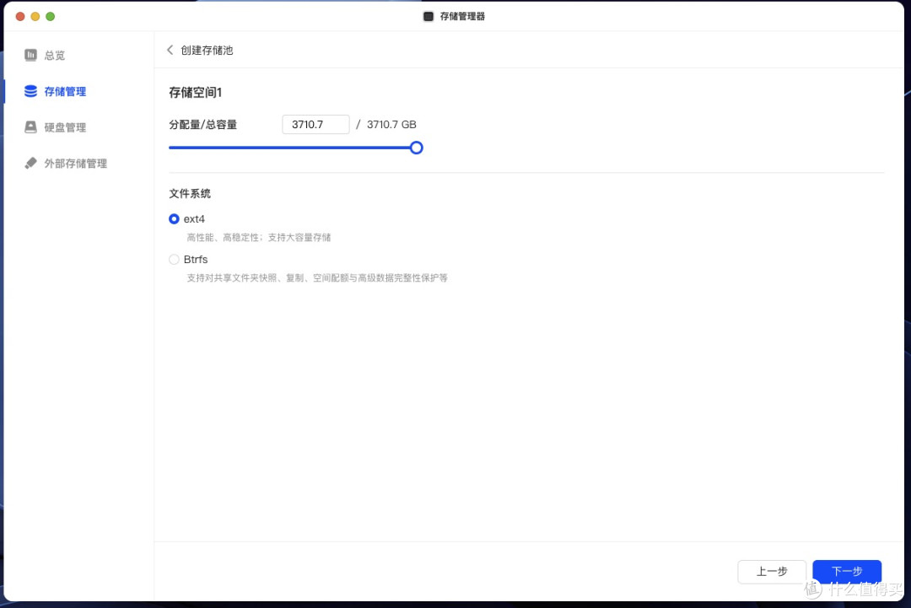Click the 下一步 next button

847,572
